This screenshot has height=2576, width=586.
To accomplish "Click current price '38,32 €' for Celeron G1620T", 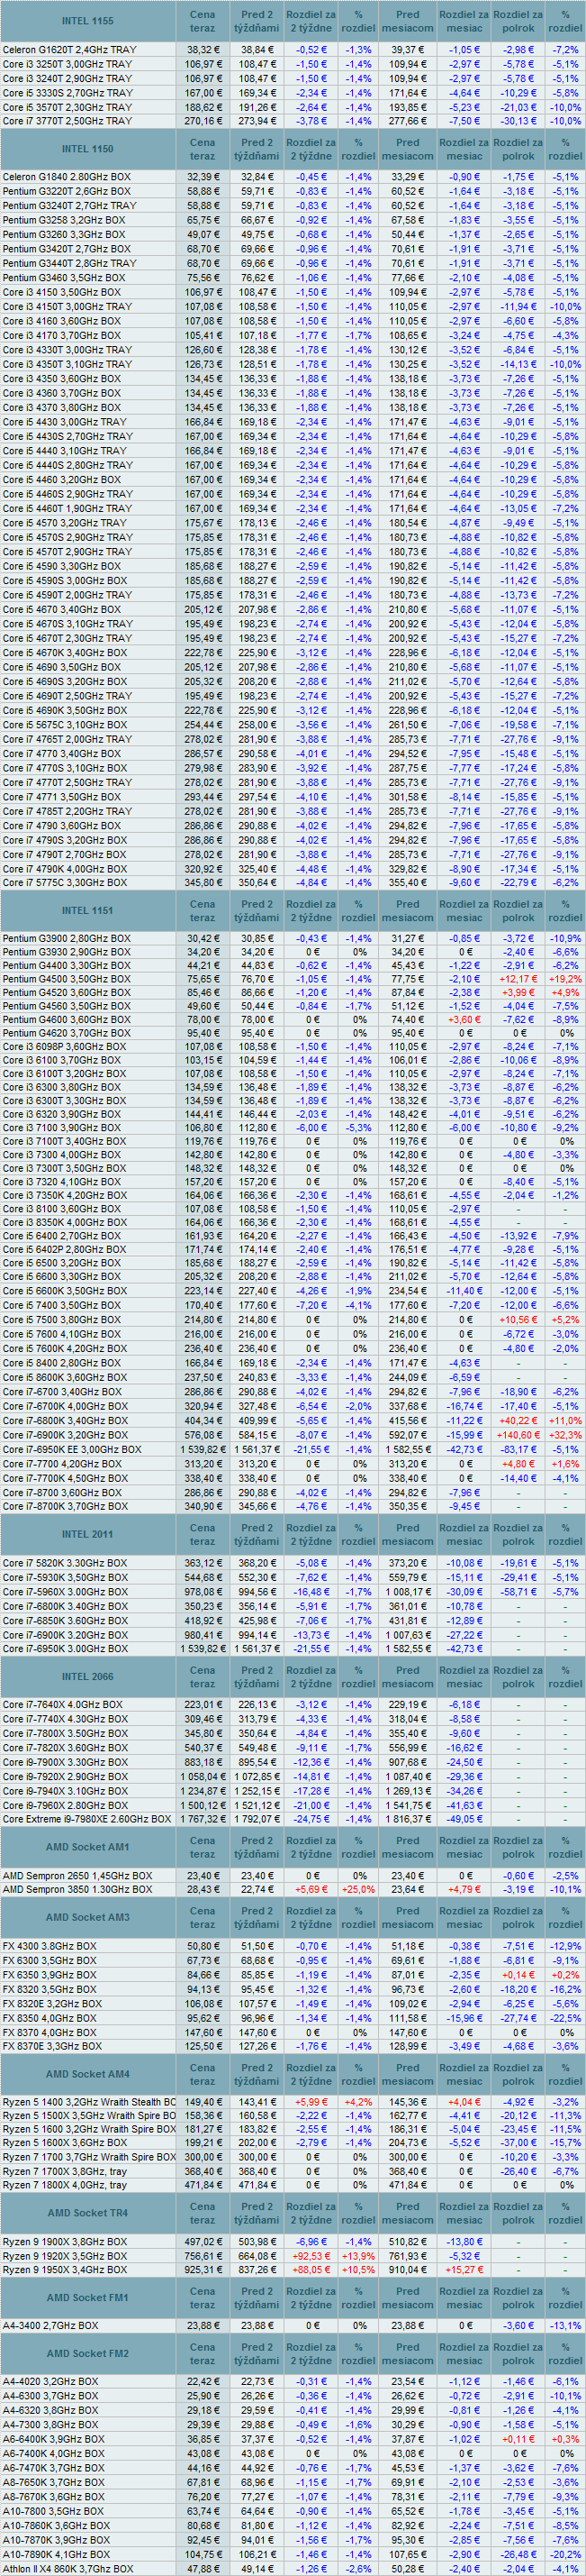I will (x=203, y=49).
